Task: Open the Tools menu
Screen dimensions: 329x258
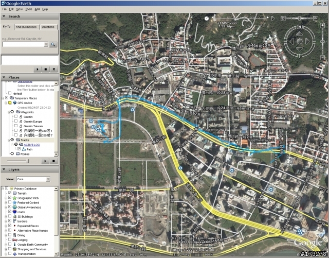Action: pyautogui.click(x=29, y=9)
